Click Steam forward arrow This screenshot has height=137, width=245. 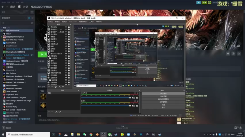pos(7,7)
